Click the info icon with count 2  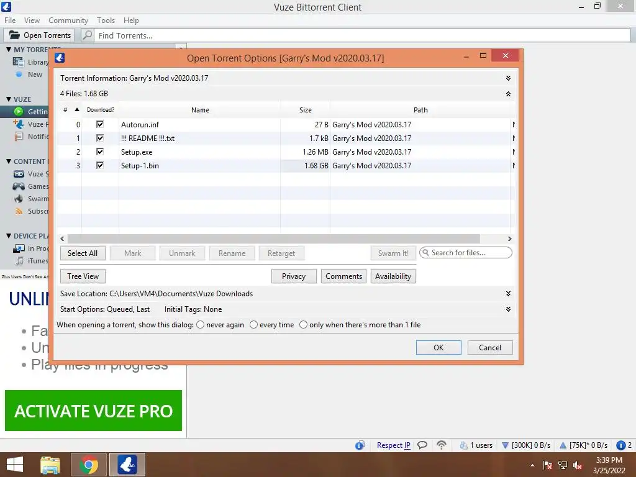(x=620, y=445)
